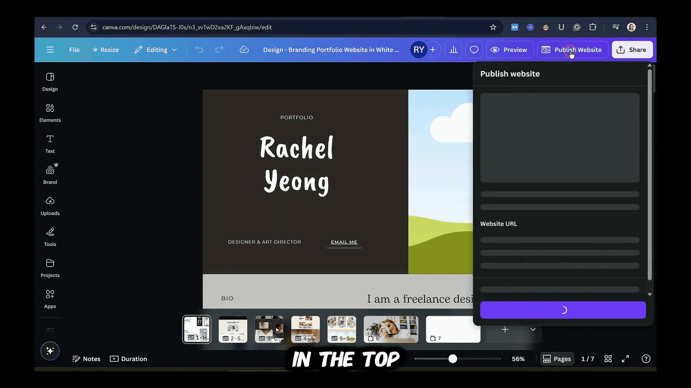Select the BIO label on canvas
This screenshot has width=691, height=388.
click(x=227, y=298)
